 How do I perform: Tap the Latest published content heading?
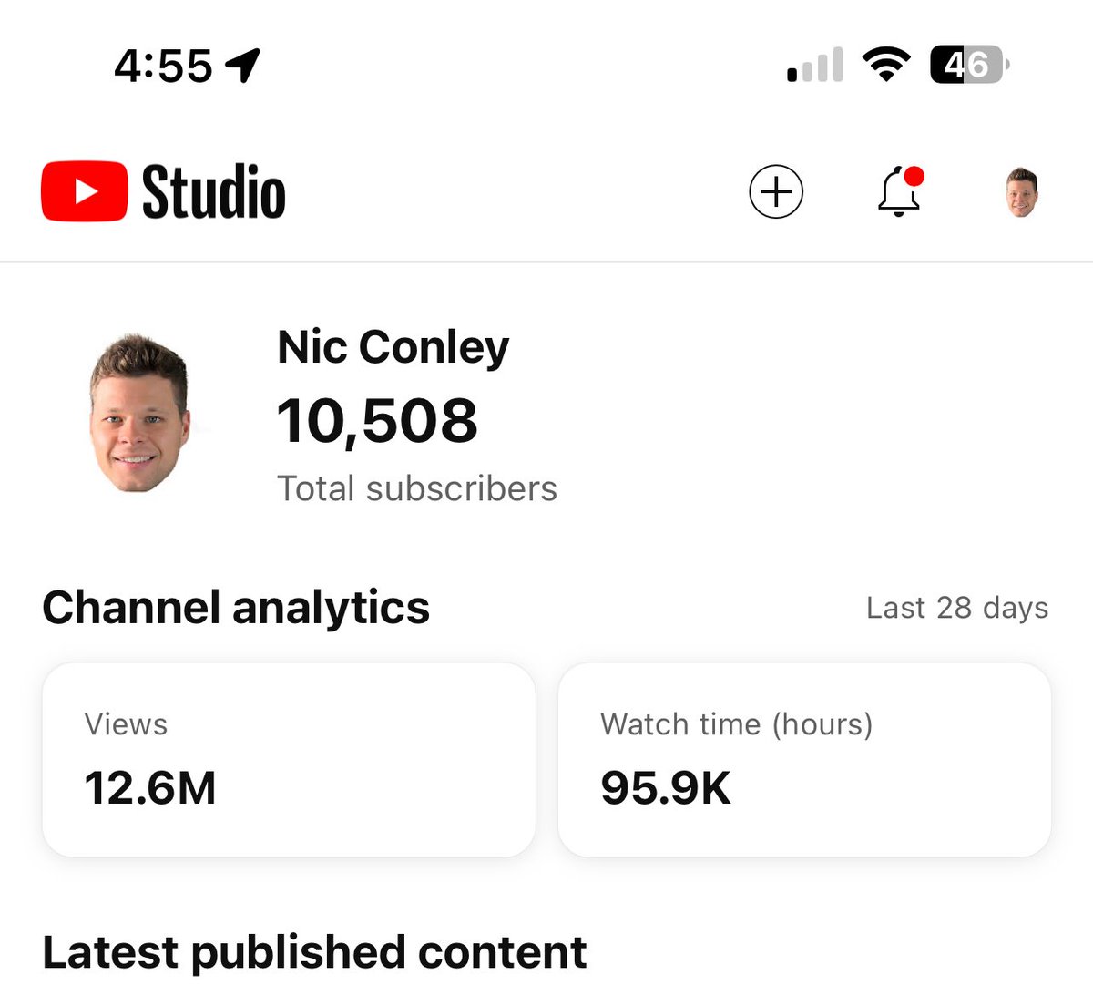[314, 952]
